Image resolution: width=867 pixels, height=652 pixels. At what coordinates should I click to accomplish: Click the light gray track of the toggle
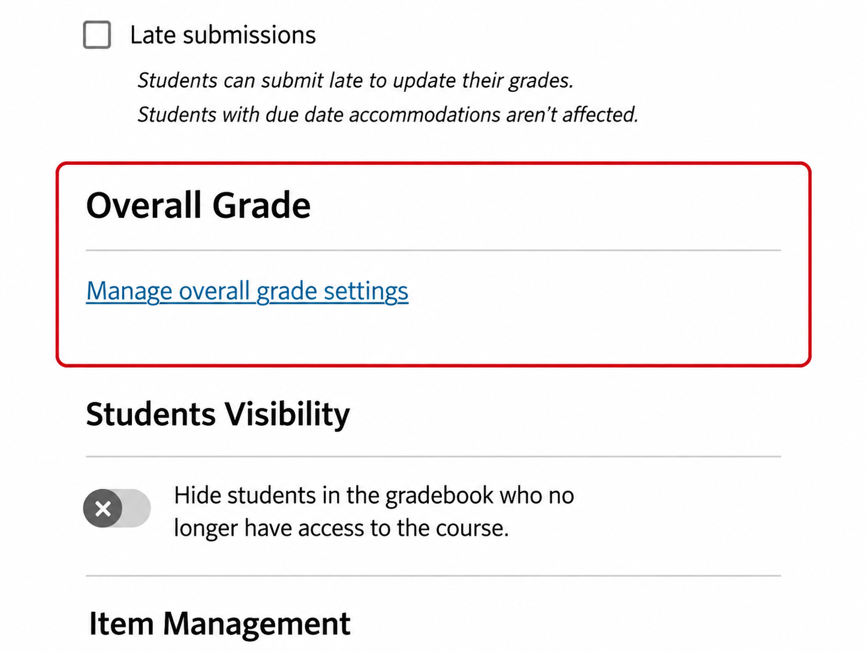138,509
